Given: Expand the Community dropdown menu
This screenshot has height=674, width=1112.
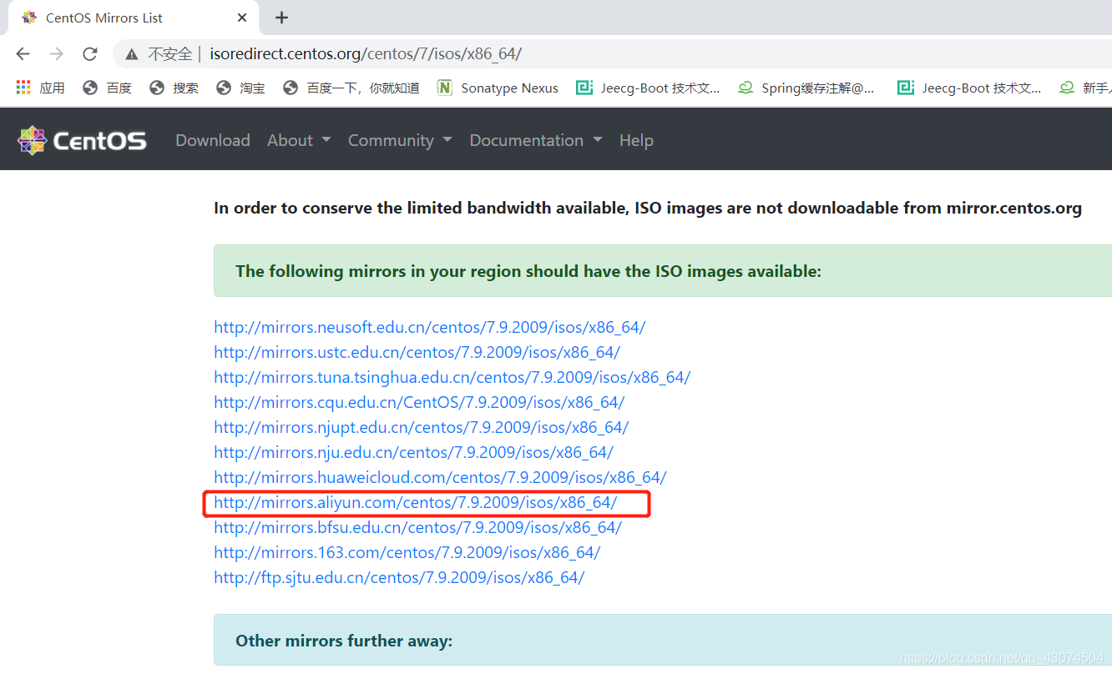Looking at the screenshot, I should [400, 140].
